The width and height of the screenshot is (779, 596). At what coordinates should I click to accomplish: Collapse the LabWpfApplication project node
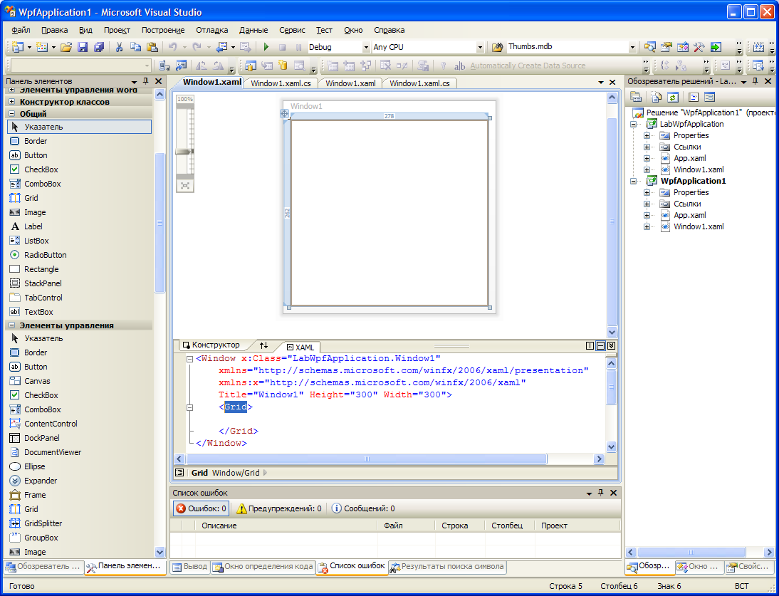[633, 124]
